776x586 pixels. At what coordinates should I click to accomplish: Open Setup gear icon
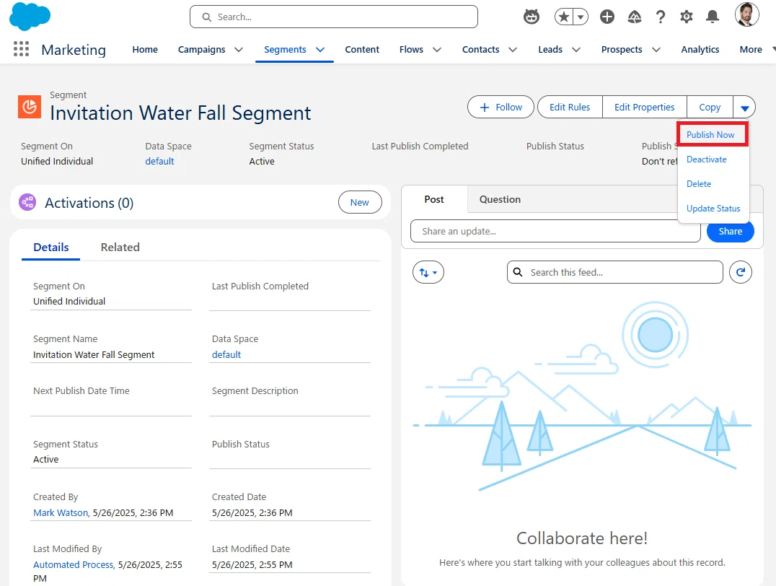point(686,17)
